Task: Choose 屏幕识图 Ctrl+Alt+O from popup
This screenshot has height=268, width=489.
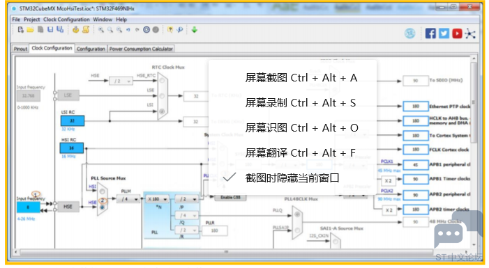Action: click(x=301, y=127)
